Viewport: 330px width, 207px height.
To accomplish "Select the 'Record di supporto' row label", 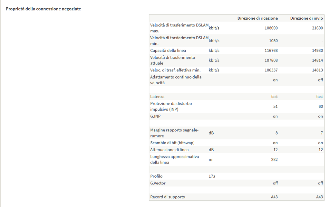I will coord(168,197).
